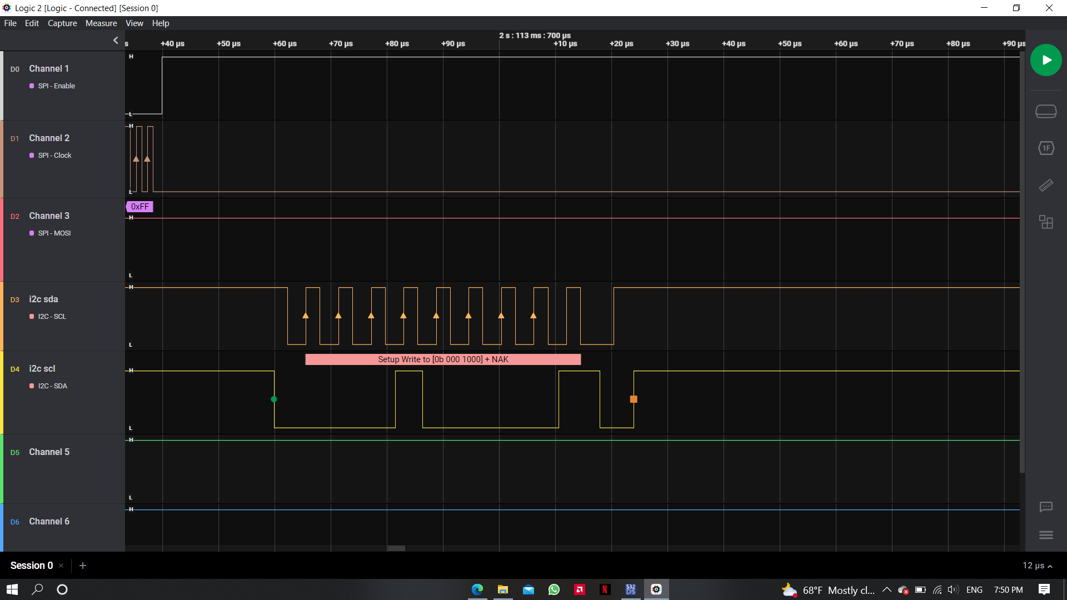This screenshot has height=600, width=1067.
Task: Open the Device Settings panel icon
Action: (x=1045, y=112)
